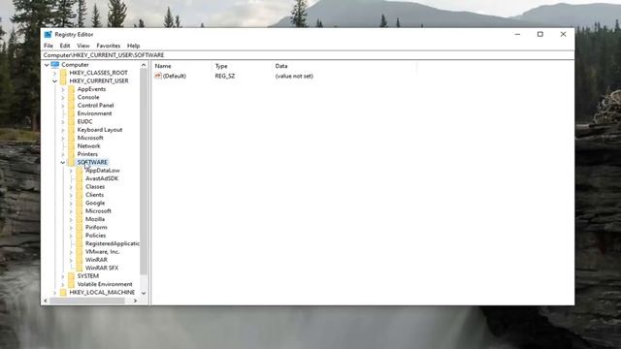Select the Microsoft key under SOFTWARE
Image resolution: width=621 pixels, height=349 pixels.
(x=98, y=211)
